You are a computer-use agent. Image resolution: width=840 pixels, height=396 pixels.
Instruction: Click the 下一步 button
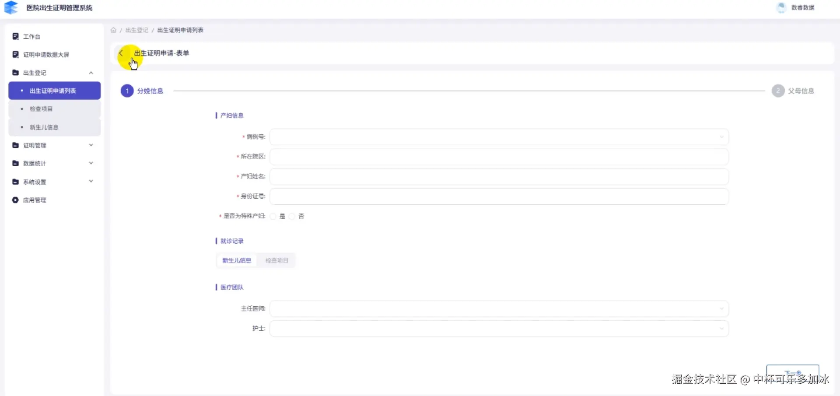pos(792,374)
